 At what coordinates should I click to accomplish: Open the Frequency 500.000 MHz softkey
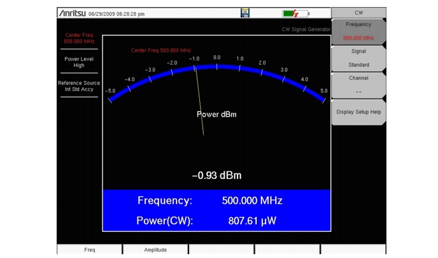tap(358, 31)
